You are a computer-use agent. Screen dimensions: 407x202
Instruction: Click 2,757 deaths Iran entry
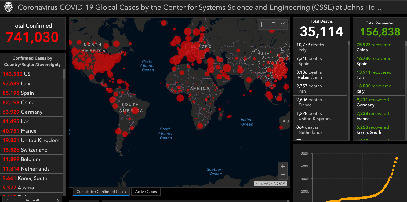321,89
